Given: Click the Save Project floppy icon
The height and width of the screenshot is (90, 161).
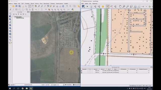Looking at the screenshot, I should click(16, 6).
